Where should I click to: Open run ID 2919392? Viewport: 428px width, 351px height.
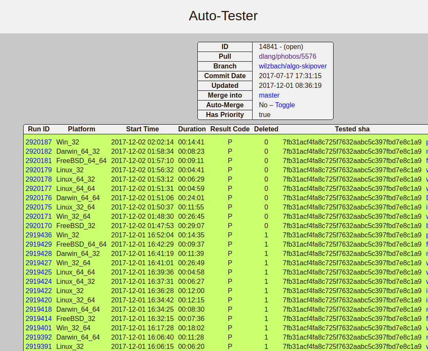[39, 337]
